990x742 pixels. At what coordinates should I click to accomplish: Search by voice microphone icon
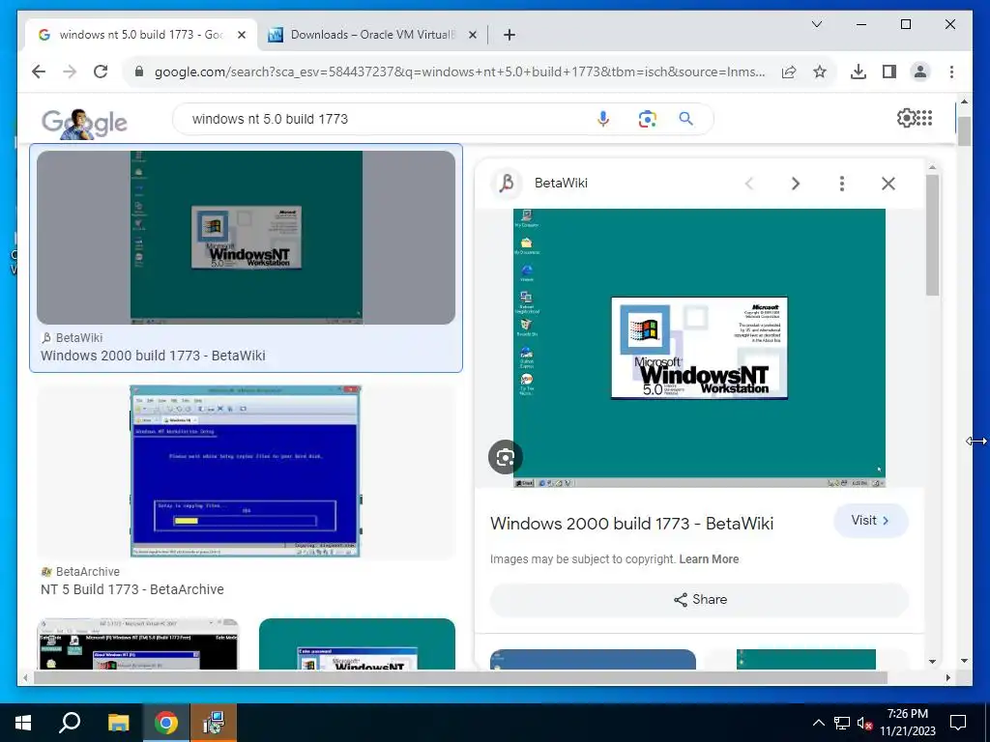[603, 119]
